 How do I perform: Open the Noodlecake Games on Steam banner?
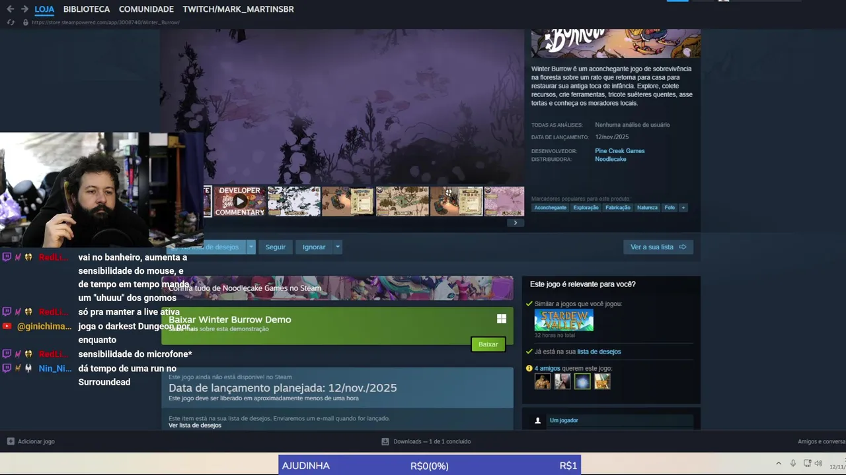(x=337, y=288)
